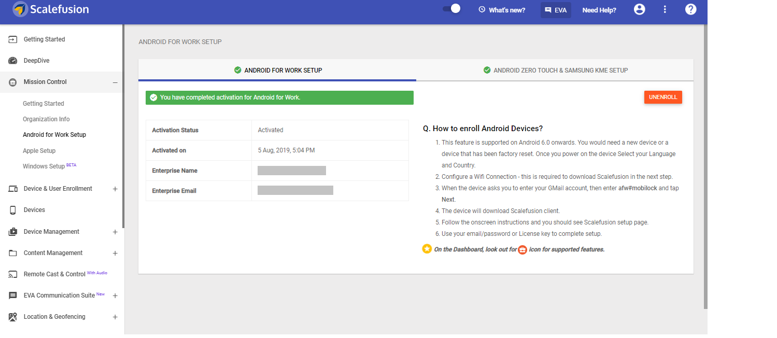Expand the Content Management section
The image size is (777, 338).
pyautogui.click(x=115, y=253)
